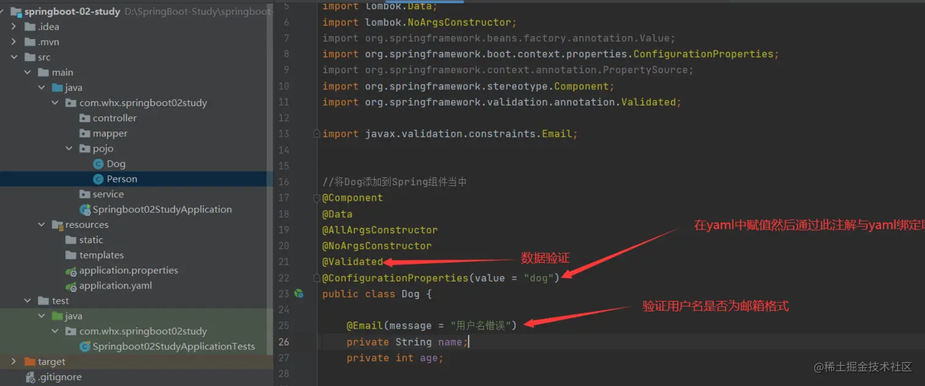Click the fold marker at line 13

pos(316,134)
